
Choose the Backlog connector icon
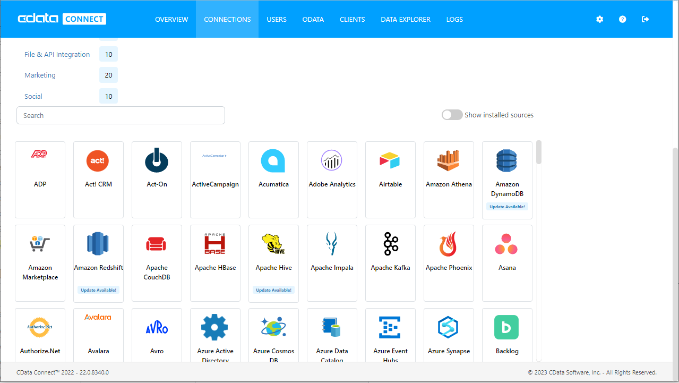pyautogui.click(x=507, y=327)
